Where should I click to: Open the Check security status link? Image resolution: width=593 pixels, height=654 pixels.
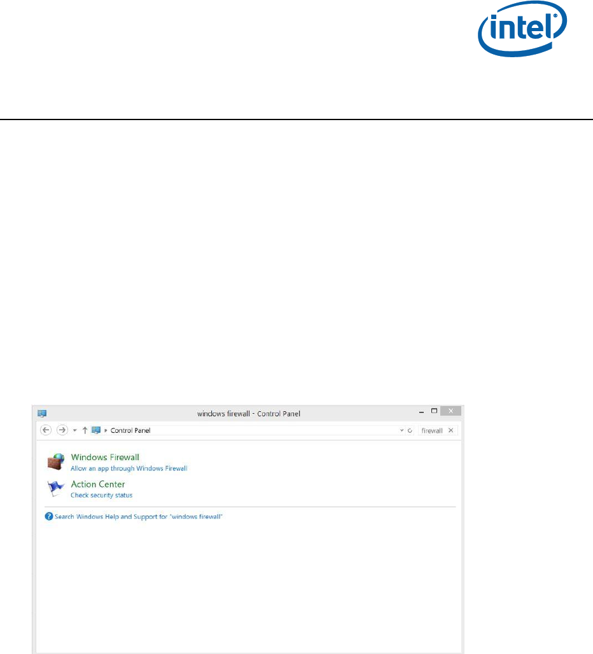(101, 495)
